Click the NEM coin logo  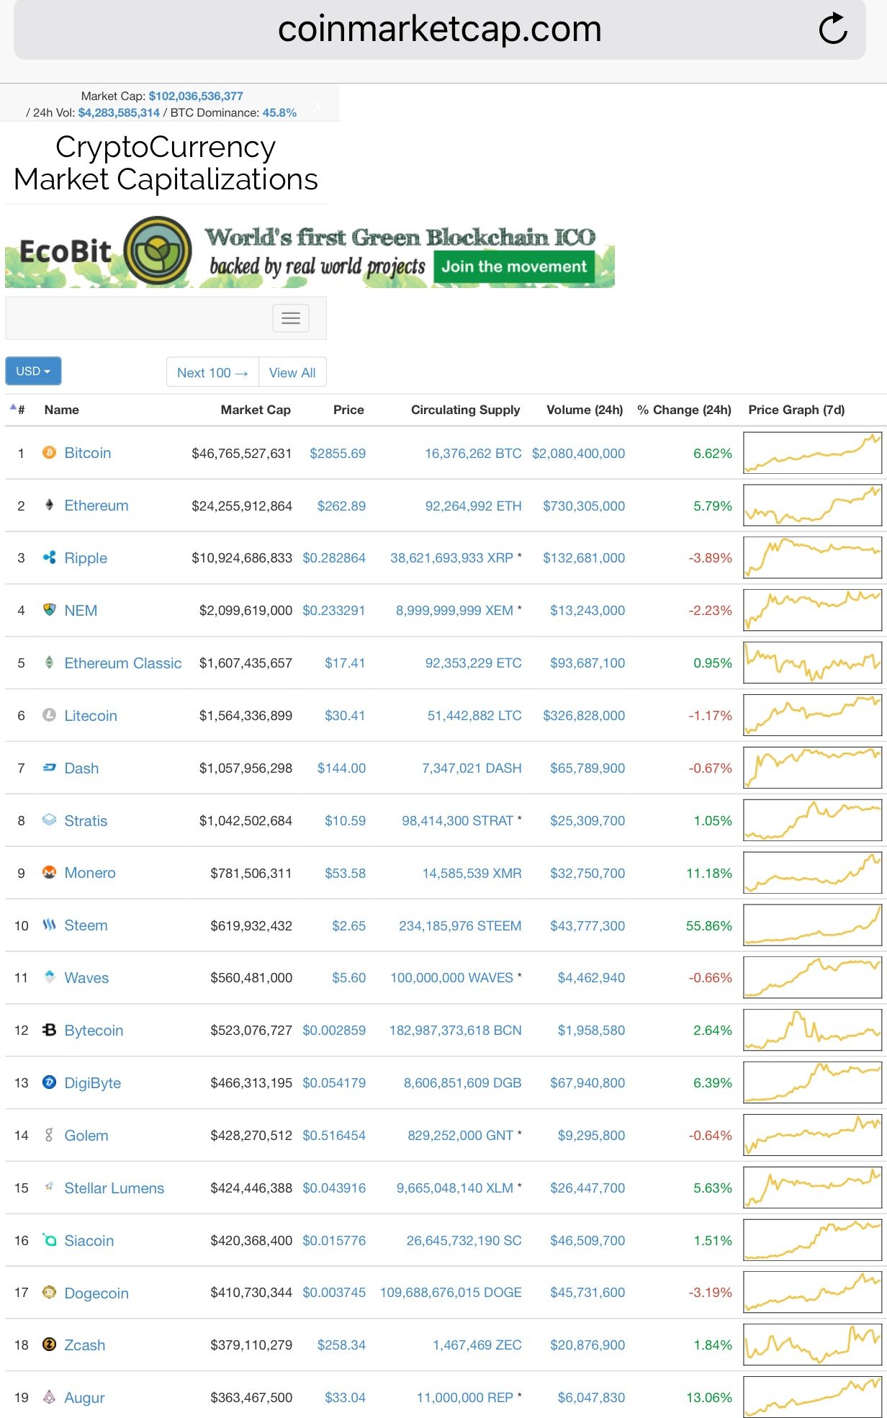pos(49,610)
